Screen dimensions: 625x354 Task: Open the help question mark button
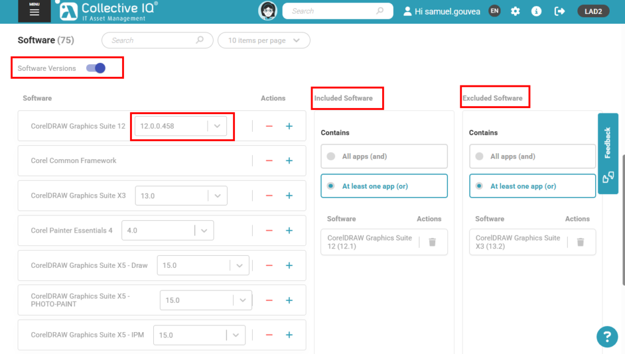[607, 336]
